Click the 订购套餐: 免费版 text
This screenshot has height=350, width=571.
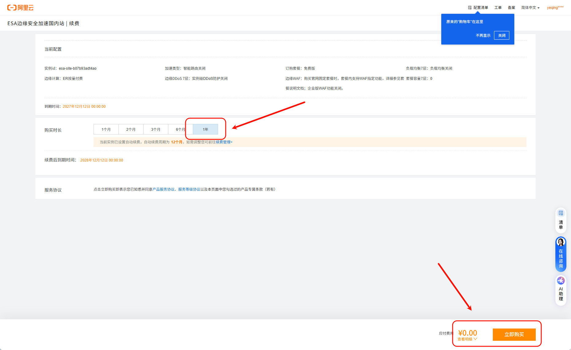[x=300, y=68]
